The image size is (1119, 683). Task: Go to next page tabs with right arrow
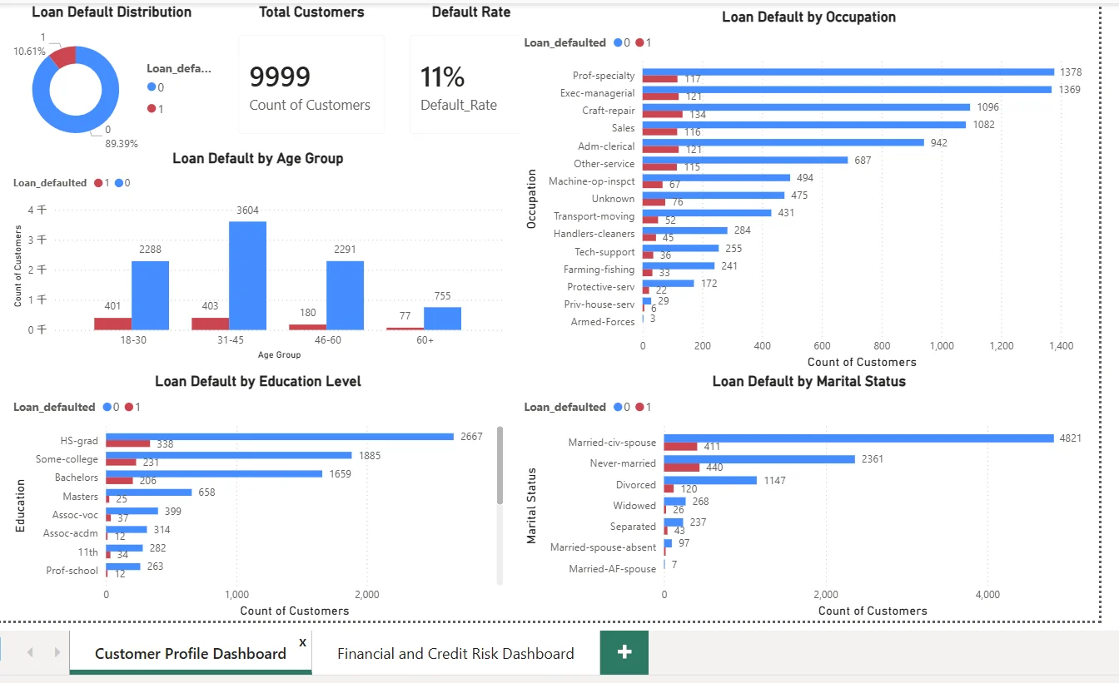[x=57, y=652]
